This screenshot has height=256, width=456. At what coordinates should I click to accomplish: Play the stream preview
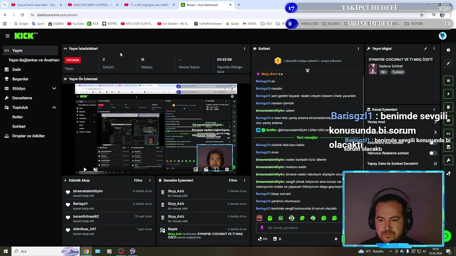85,170
